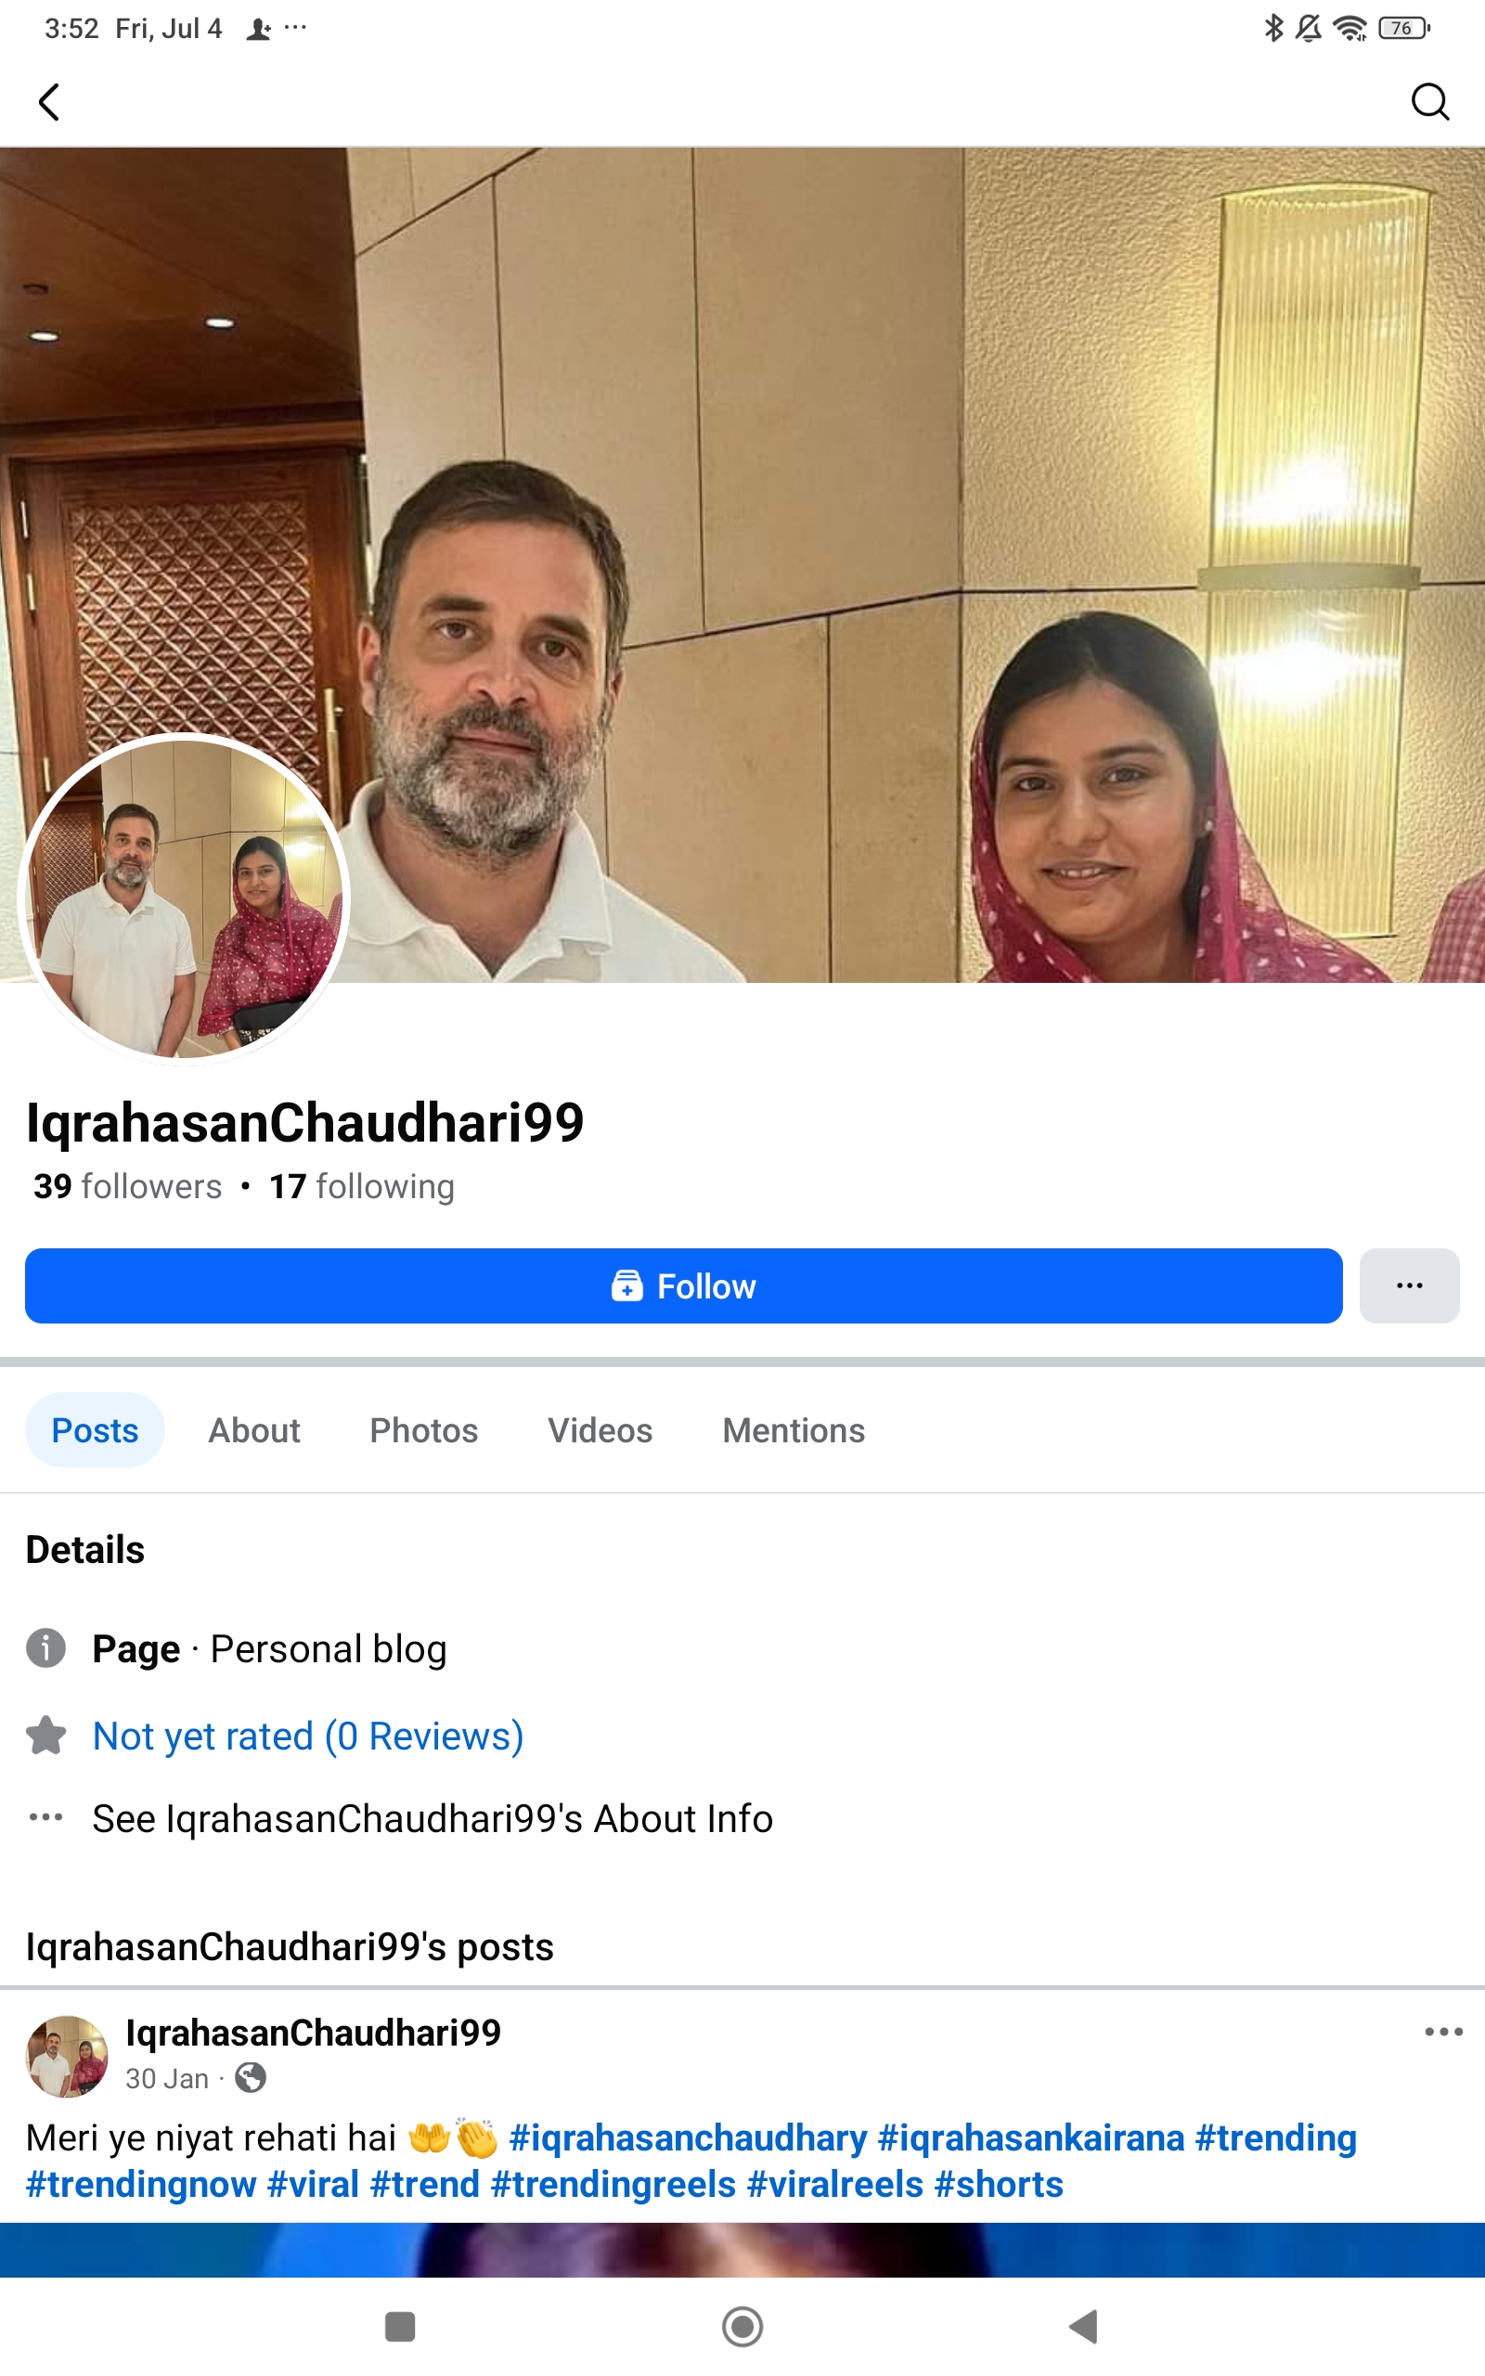Viewport: 1485px width, 2376px height.
Task: Follow the IqrahasanChaudhari99 page
Action: (x=684, y=1285)
